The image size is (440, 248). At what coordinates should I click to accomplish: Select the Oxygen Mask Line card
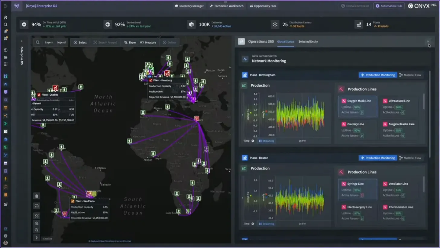[357, 106]
